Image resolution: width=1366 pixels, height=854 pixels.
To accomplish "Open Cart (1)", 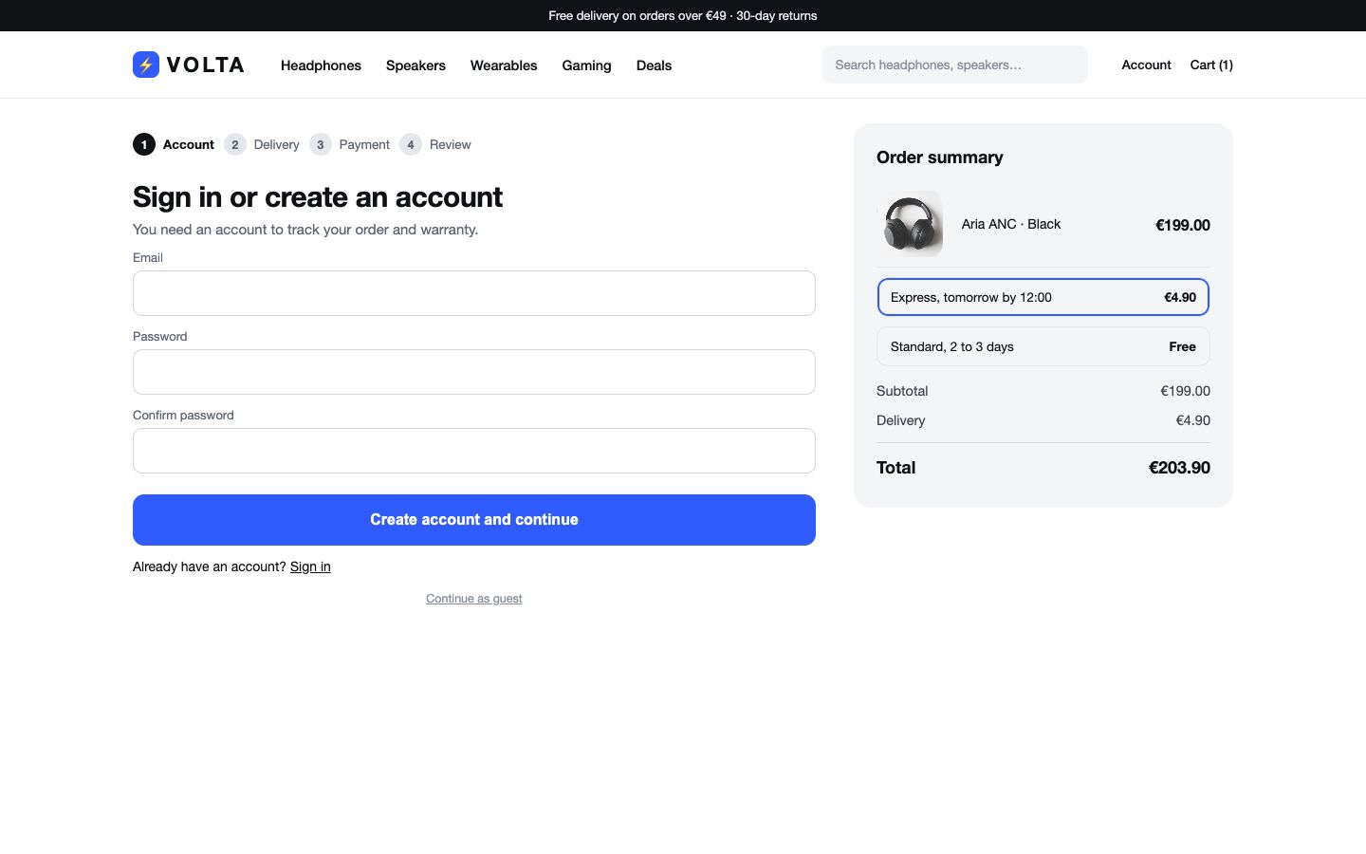I will (x=1211, y=65).
